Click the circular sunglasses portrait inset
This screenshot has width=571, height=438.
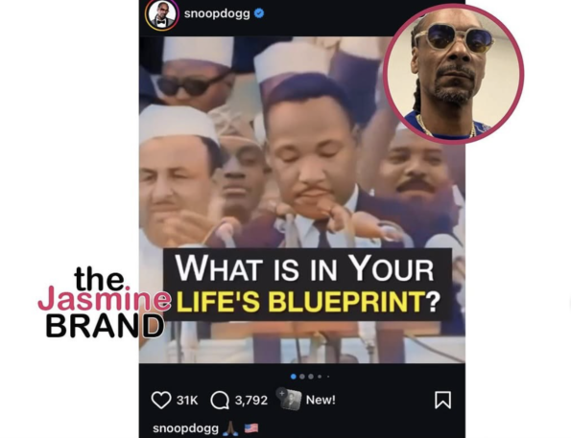point(454,74)
